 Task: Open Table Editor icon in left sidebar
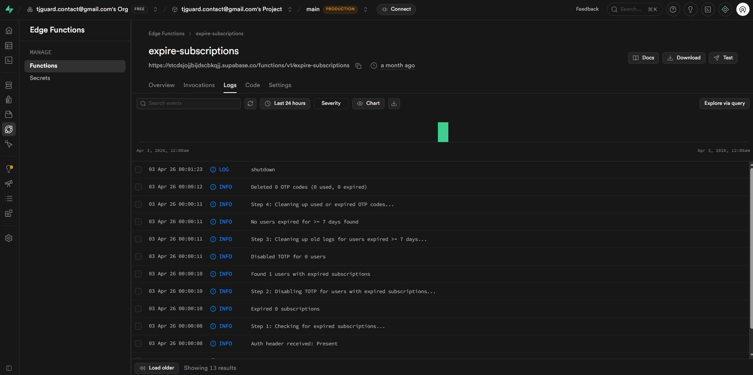pos(9,46)
